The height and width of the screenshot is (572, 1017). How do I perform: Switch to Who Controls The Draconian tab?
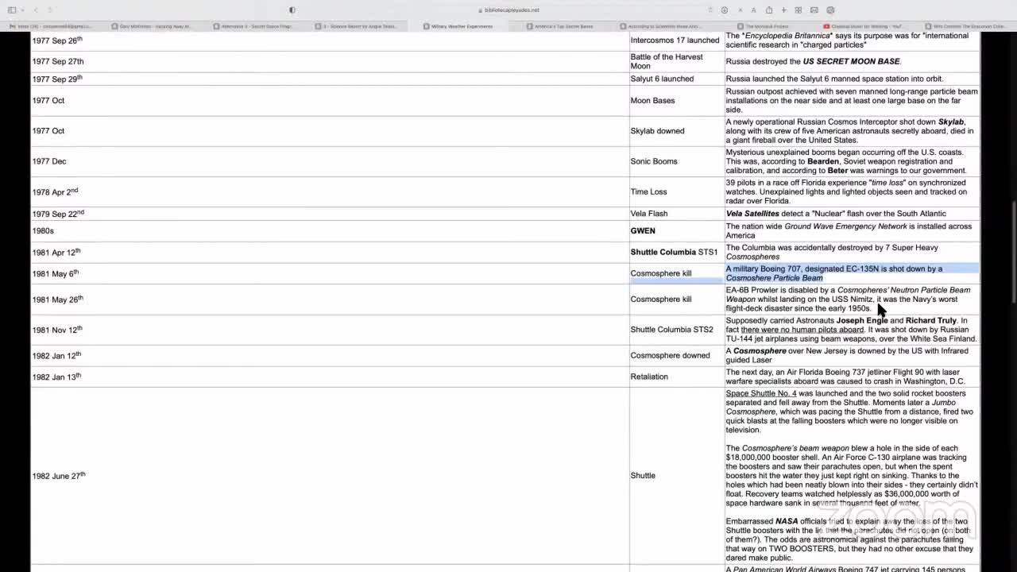coord(965,26)
